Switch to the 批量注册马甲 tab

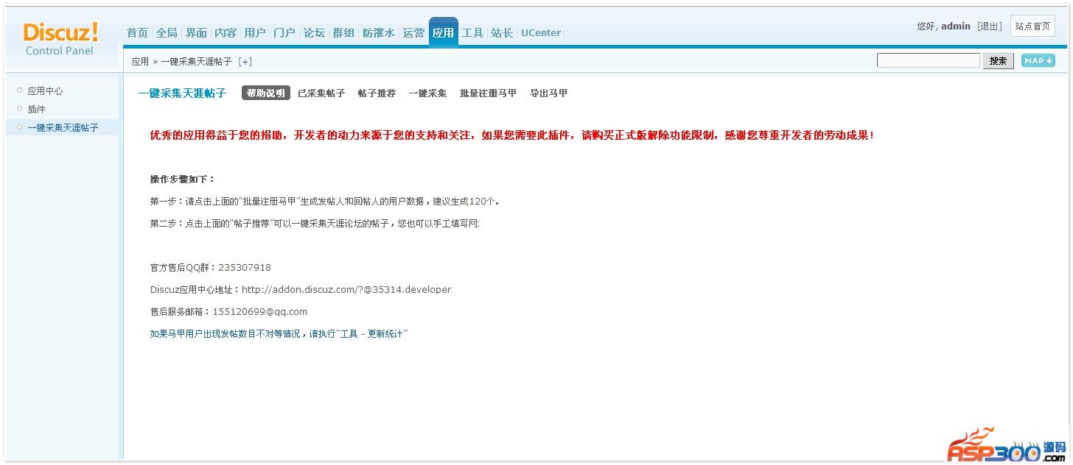point(488,93)
